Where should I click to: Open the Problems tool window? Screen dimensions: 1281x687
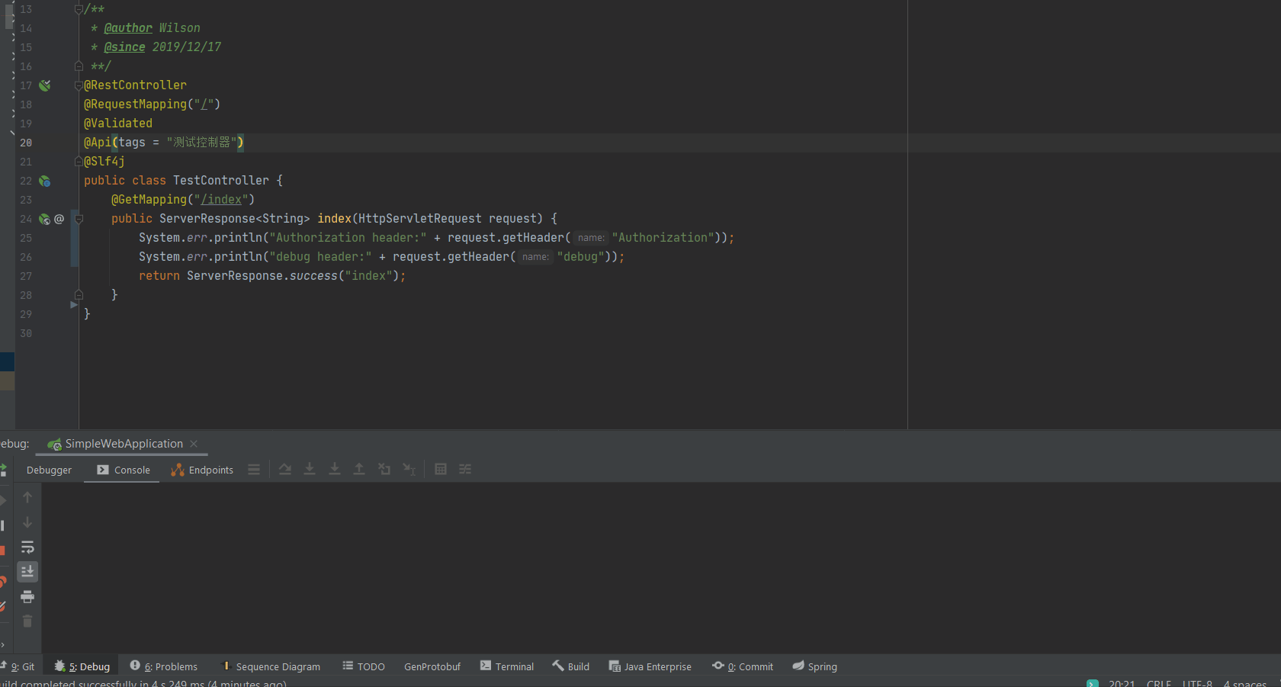pyautogui.click(x=164, y=666)
